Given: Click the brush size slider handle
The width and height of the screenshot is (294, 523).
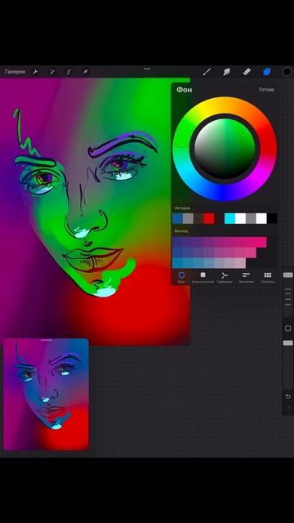Looking at the screenshot, I should pyautogui.click(x=288, y=275).
